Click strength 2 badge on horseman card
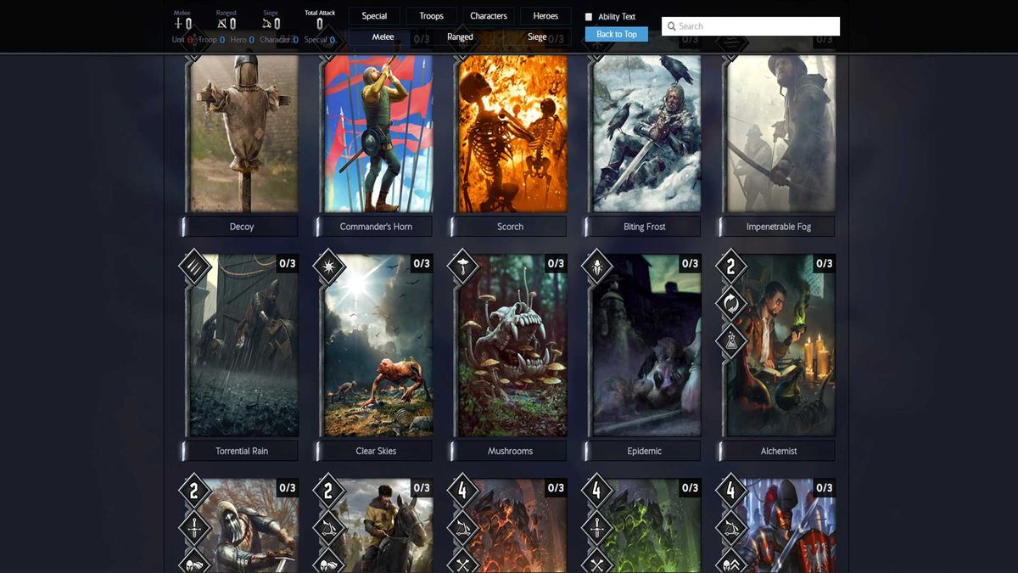This screenshot has height=573, width=1018. (328, 491)
